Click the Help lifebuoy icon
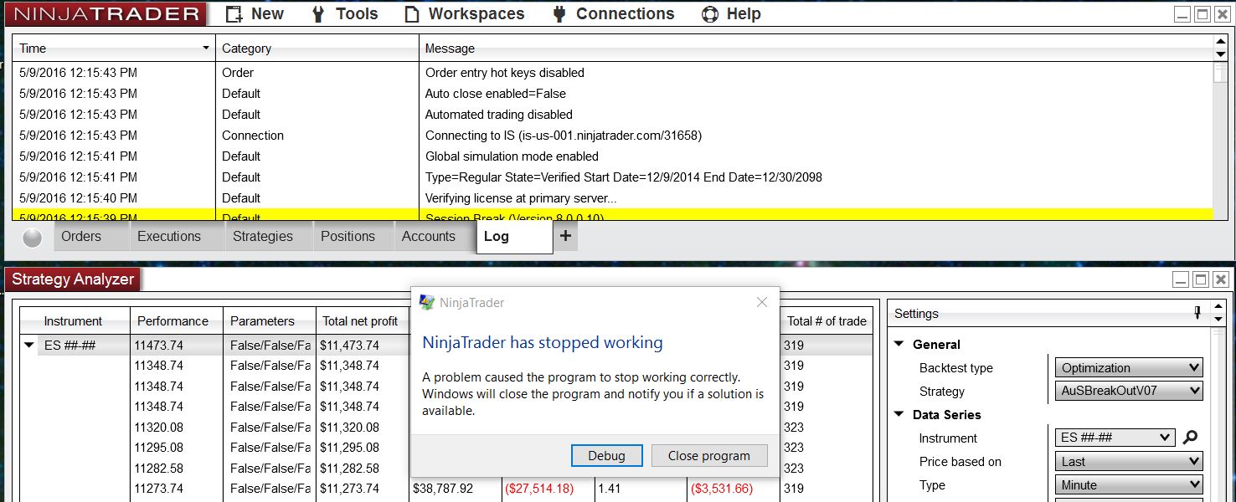Screen dimensions: 1236x502 pyautogui.click(x=709, y=14)
